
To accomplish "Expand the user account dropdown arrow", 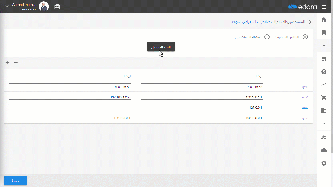I will coord(7,6).
